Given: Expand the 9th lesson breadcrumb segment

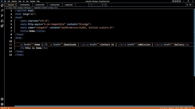Looking at the screenshot, I should (x=27, y=8).
